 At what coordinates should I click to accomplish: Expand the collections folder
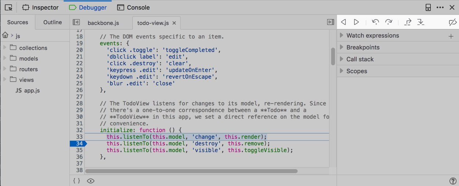(5, 48)
